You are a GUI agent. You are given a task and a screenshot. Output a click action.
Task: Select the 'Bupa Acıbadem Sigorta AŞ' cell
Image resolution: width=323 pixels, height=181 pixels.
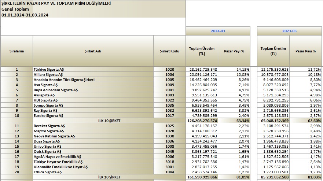click(93, 90)
